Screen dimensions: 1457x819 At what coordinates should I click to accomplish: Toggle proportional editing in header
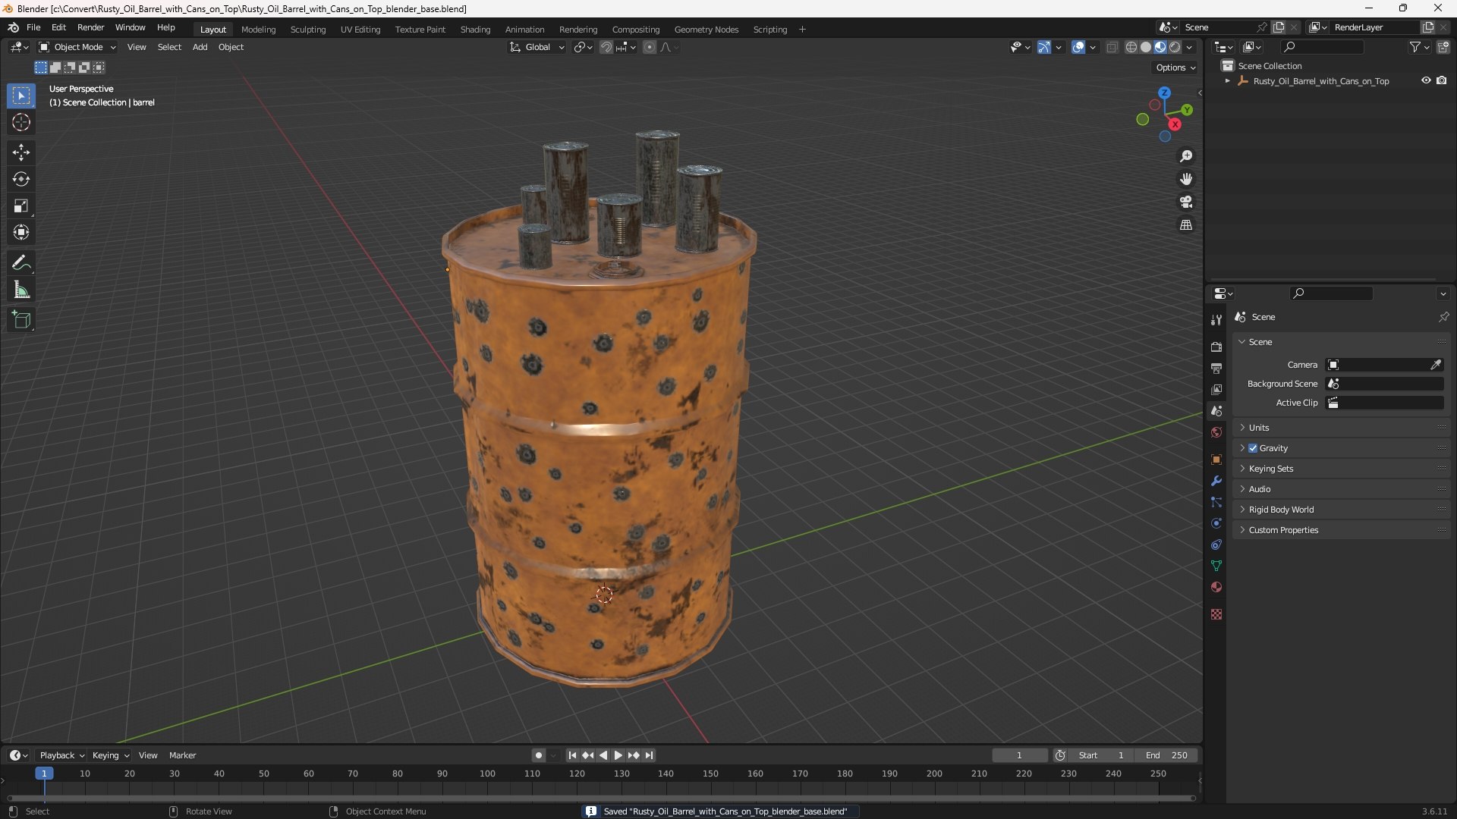pyautogui.click(x=650, y=47)
